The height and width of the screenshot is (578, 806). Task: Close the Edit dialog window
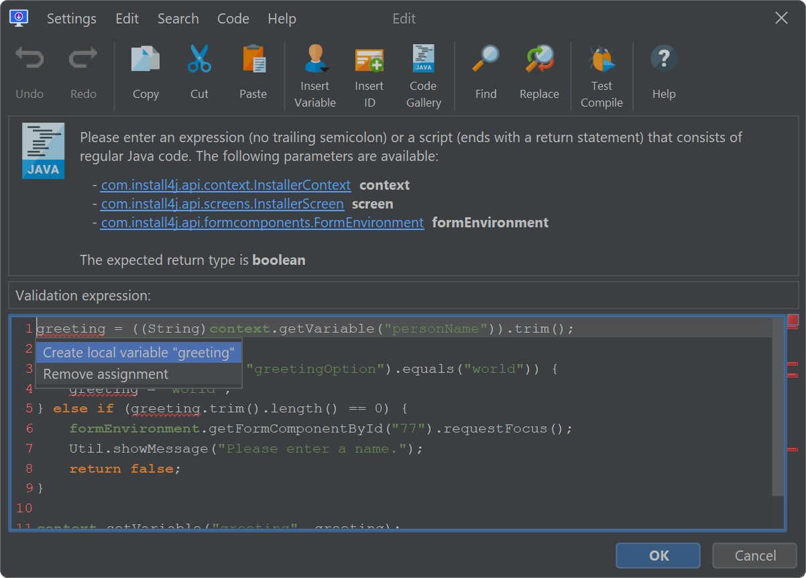(x=781, y=18)
